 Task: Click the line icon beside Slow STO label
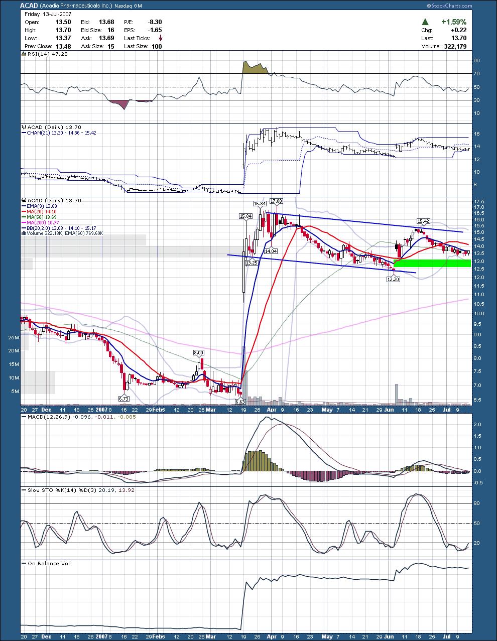point(24,490)
